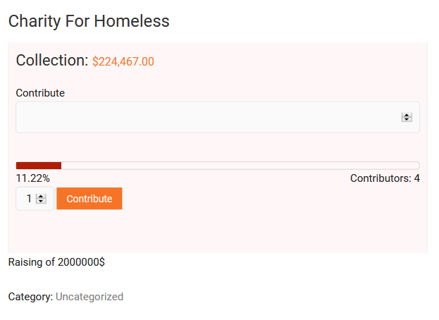The image size is (439, 320).
Task: Click the 11.22% progress percentage text
Action: [x=33, y=178]
